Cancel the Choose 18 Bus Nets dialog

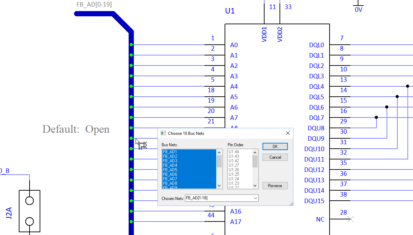[x=275, y=157]
